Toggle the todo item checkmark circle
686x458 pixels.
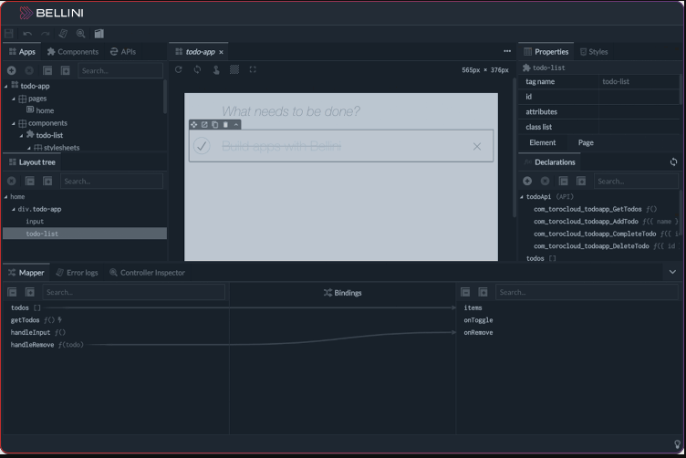[x=203, y=146]
